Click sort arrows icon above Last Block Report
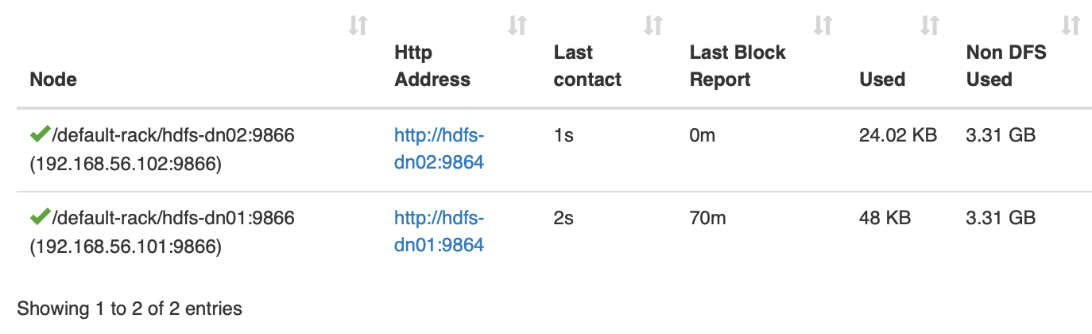This screenshot has height=334, width=1092. 823,25
